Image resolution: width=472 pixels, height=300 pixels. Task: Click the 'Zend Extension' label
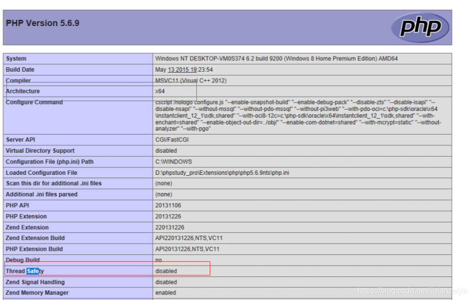tap(27, 227)
